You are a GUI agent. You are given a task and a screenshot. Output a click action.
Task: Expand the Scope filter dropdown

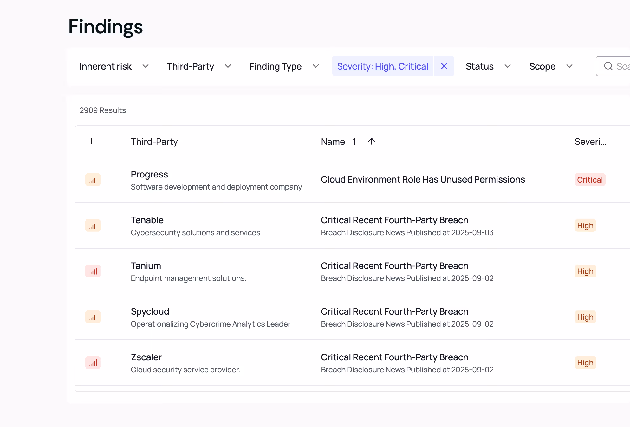(551, 66)
